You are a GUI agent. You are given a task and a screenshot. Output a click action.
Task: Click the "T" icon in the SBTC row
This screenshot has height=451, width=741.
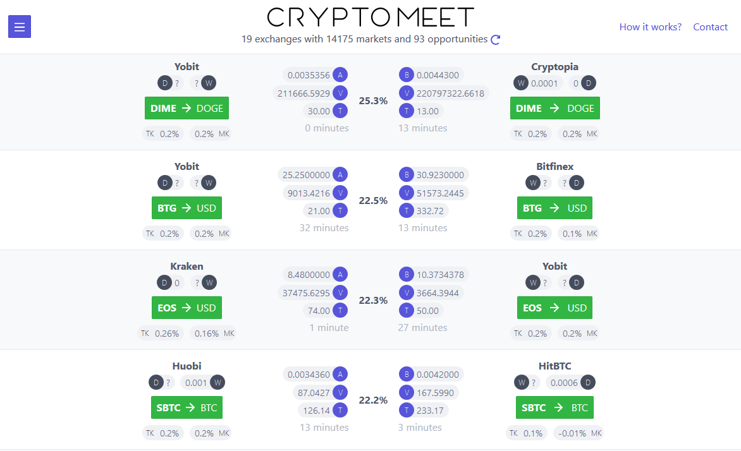click(x=340, y=410)
